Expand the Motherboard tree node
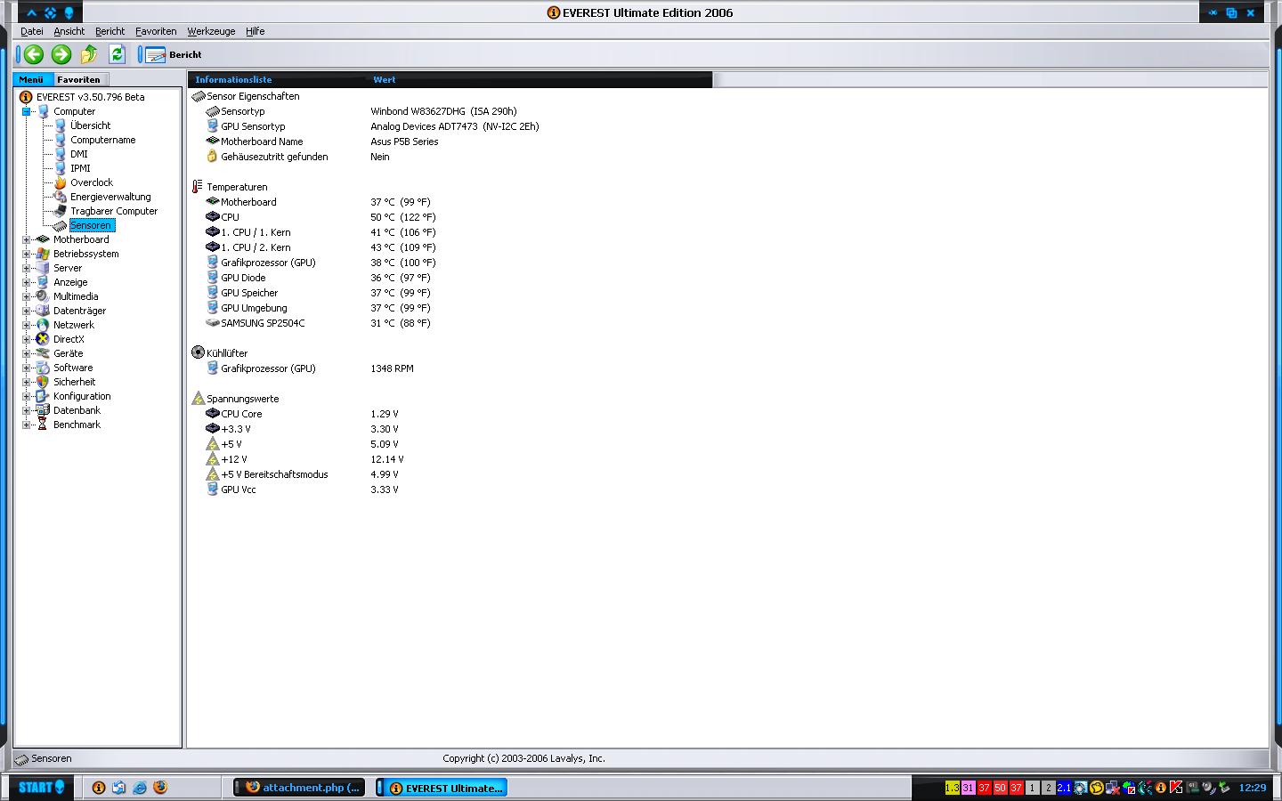Image resolution: width=1282 pixels, height=801 pixels. (x=27, y=239)
